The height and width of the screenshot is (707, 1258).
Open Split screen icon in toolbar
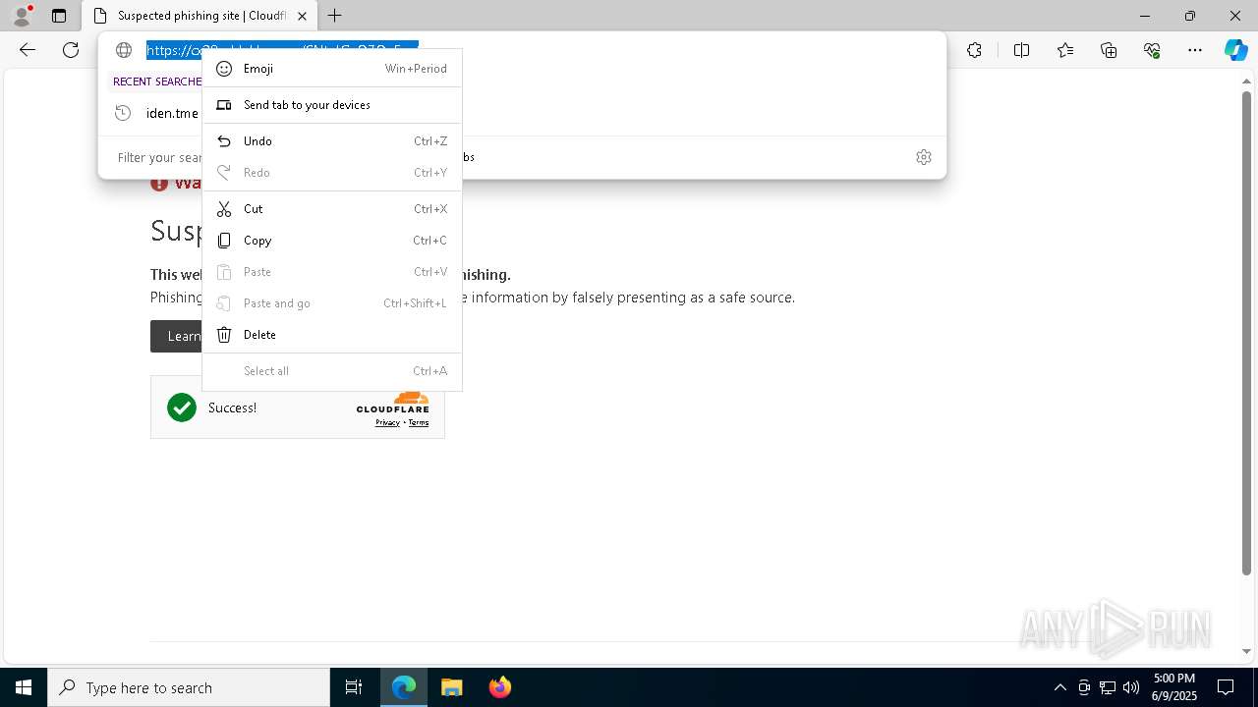point(1021,50)
